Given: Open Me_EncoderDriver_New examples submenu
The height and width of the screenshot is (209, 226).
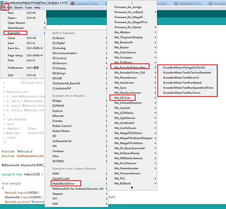Looking at the screenshot, I should (x=132, y=67).
